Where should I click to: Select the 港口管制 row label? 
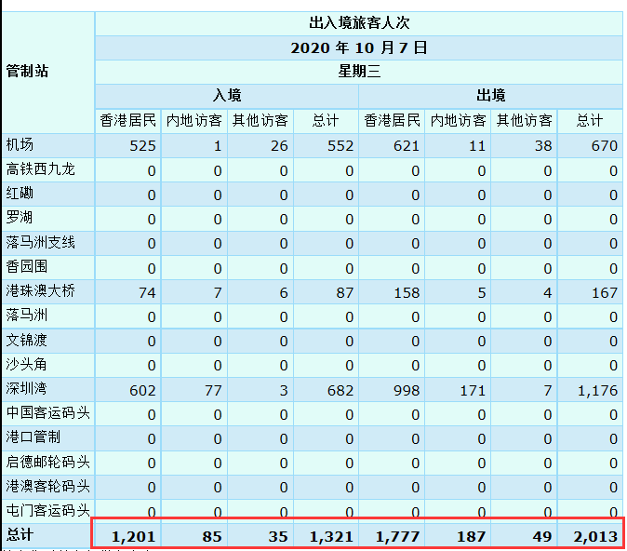pos(33,437)
